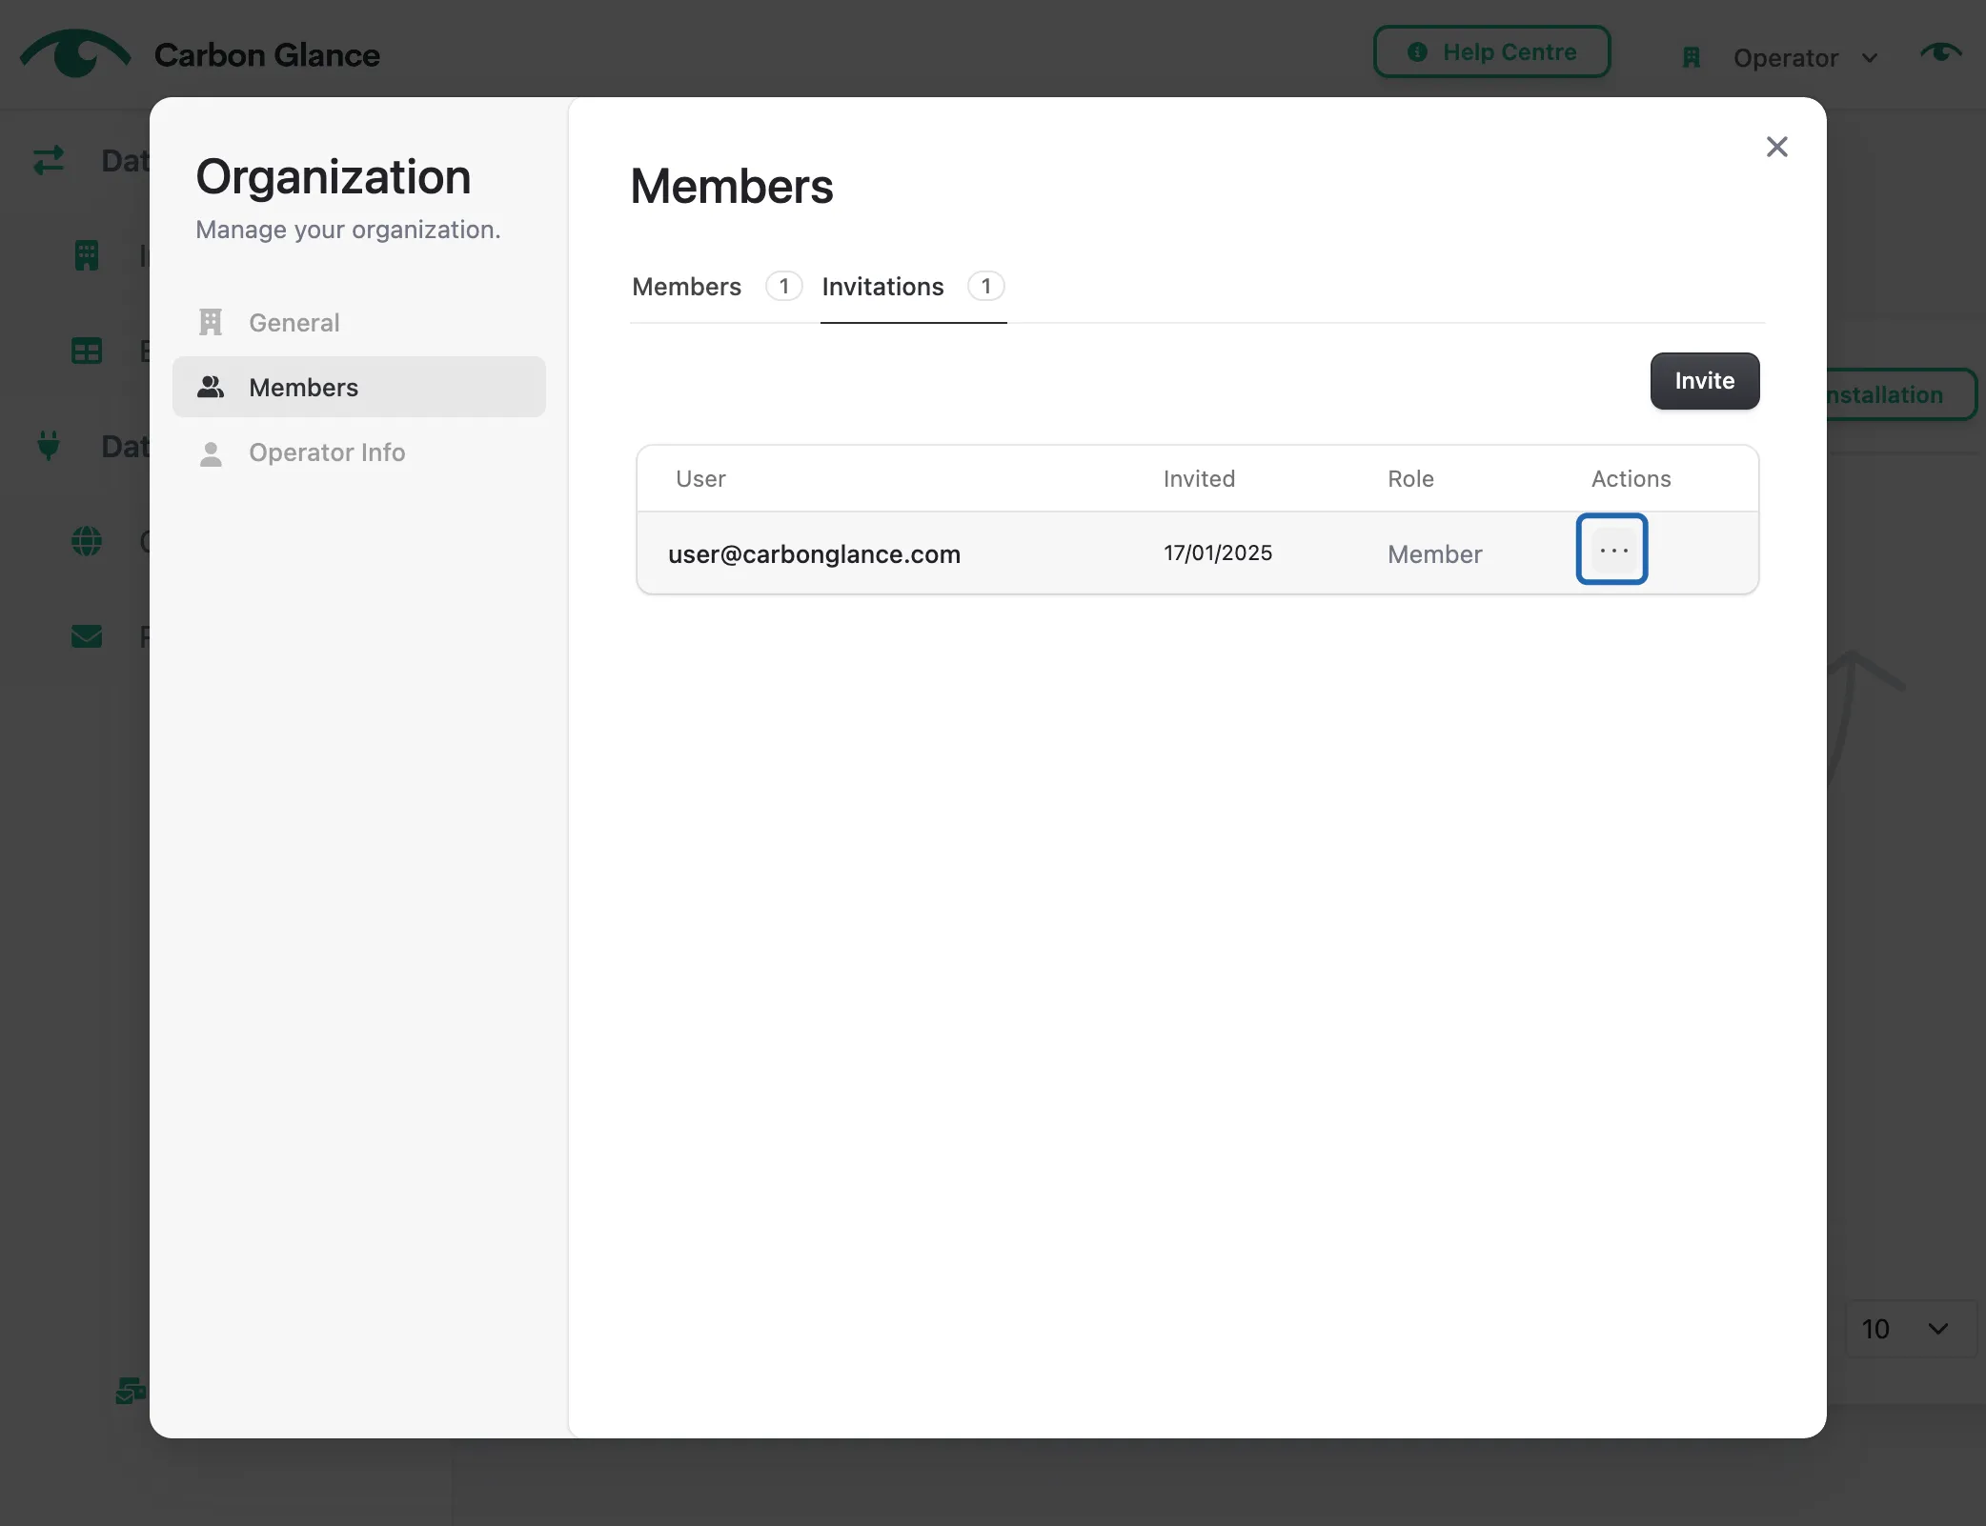Click the swap arrows icon in background sidebar
The height and width of the screenshot is (1526, 1986).
[x=49, y=160]
